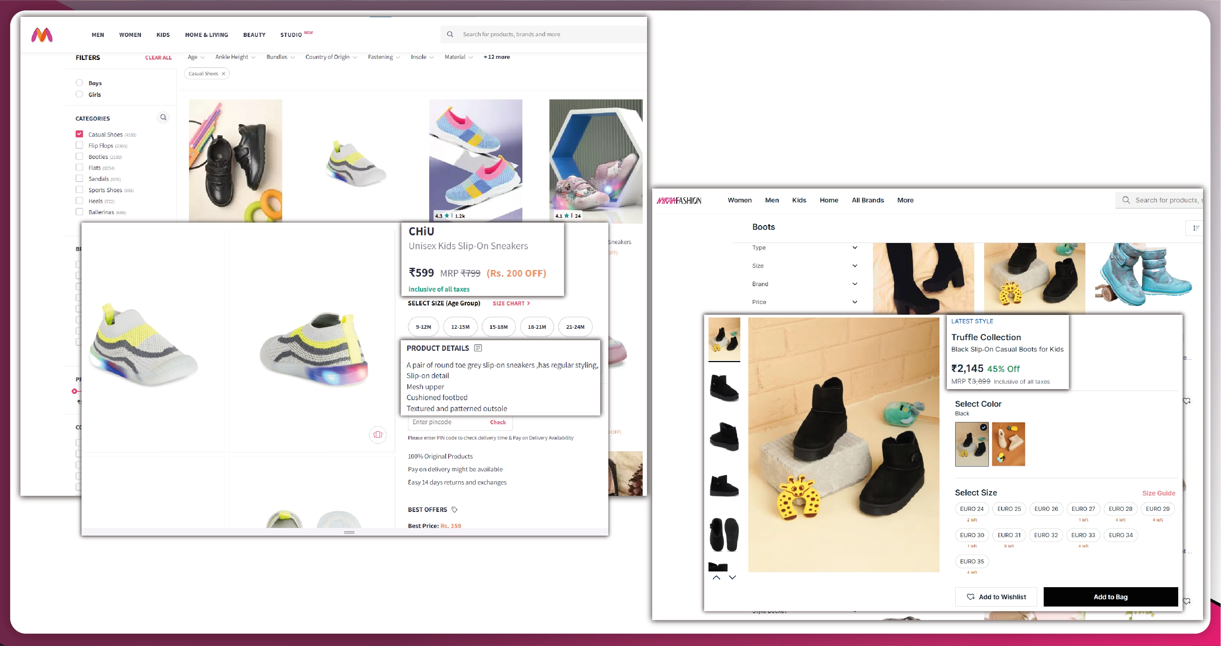This screenshot has width=1221, height=646.
Task: Select the Girls radio button
Action: (x=79, y=94)
